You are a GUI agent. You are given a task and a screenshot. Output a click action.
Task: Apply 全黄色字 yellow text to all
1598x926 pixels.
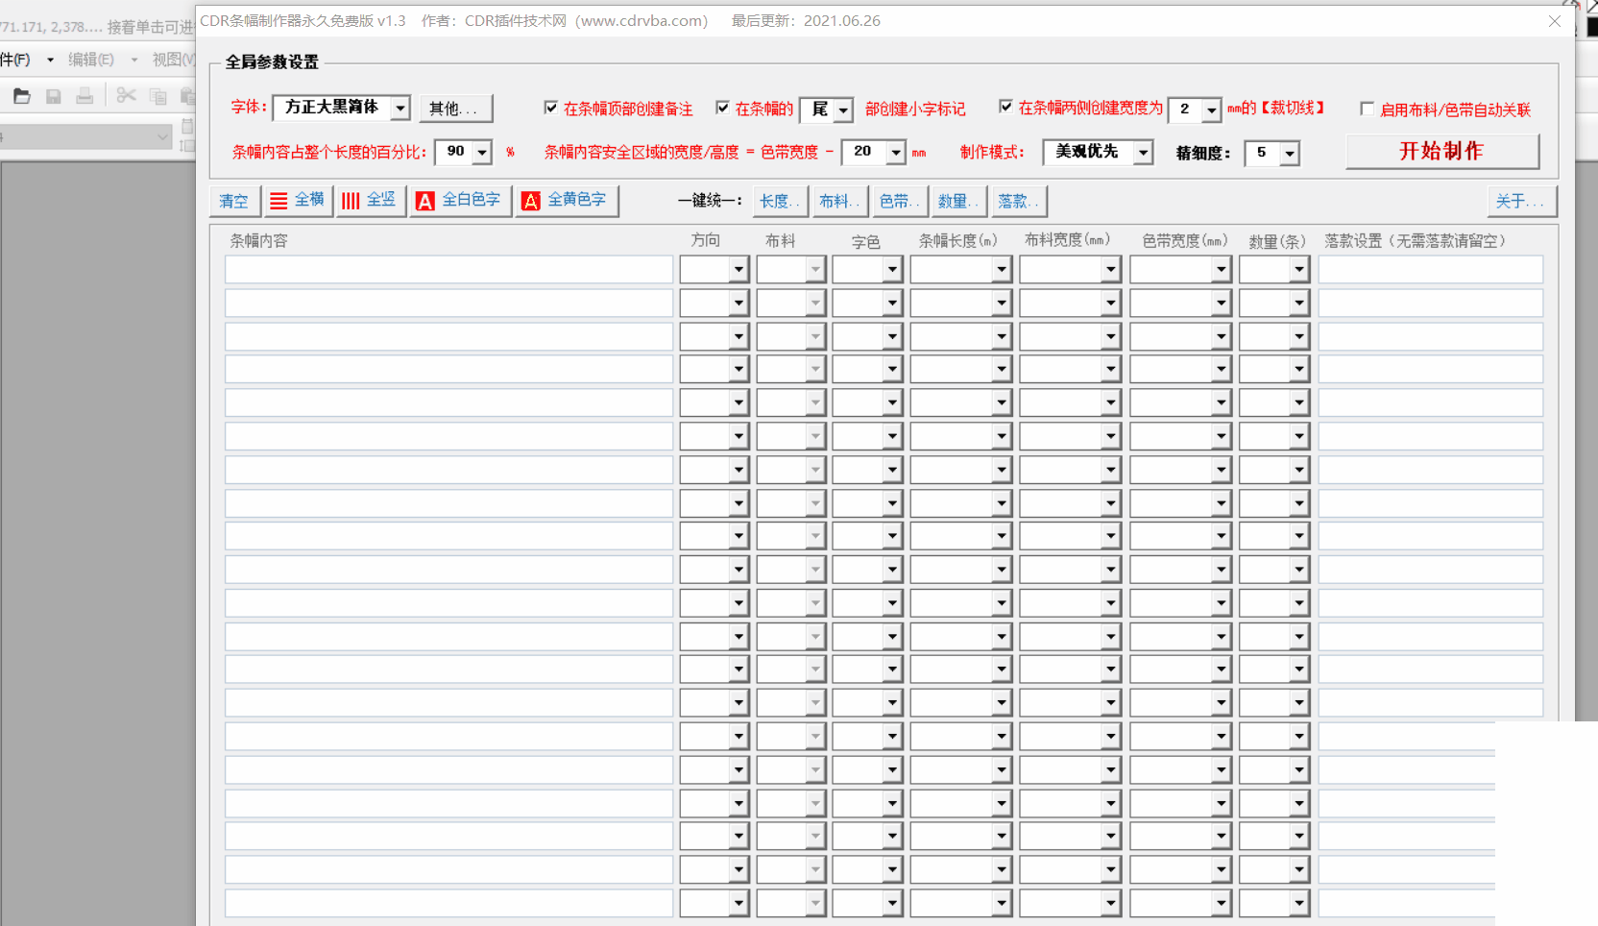pos(566,201)
